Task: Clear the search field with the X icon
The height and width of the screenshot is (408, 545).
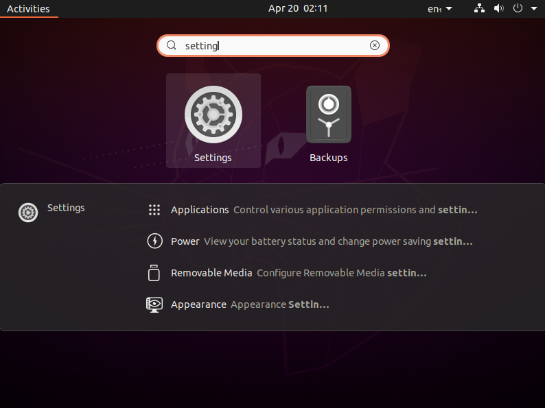Action: pyautogui.click(x=374, y=45)
